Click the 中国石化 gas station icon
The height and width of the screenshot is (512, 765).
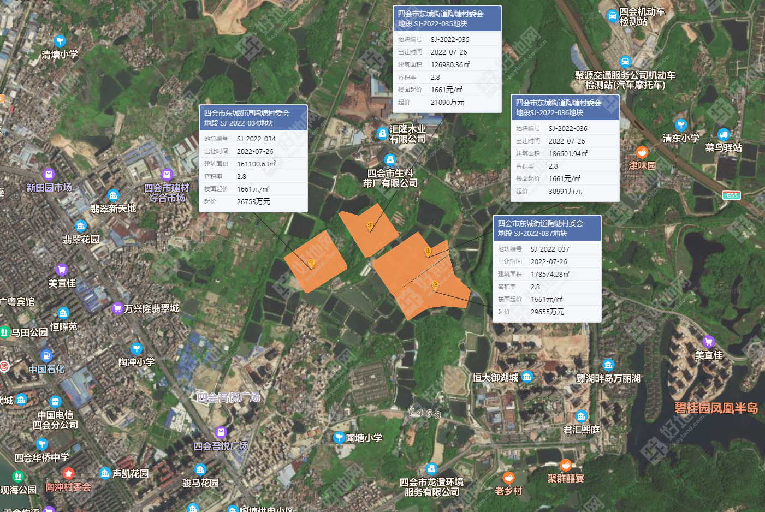[x=46, y=356]
